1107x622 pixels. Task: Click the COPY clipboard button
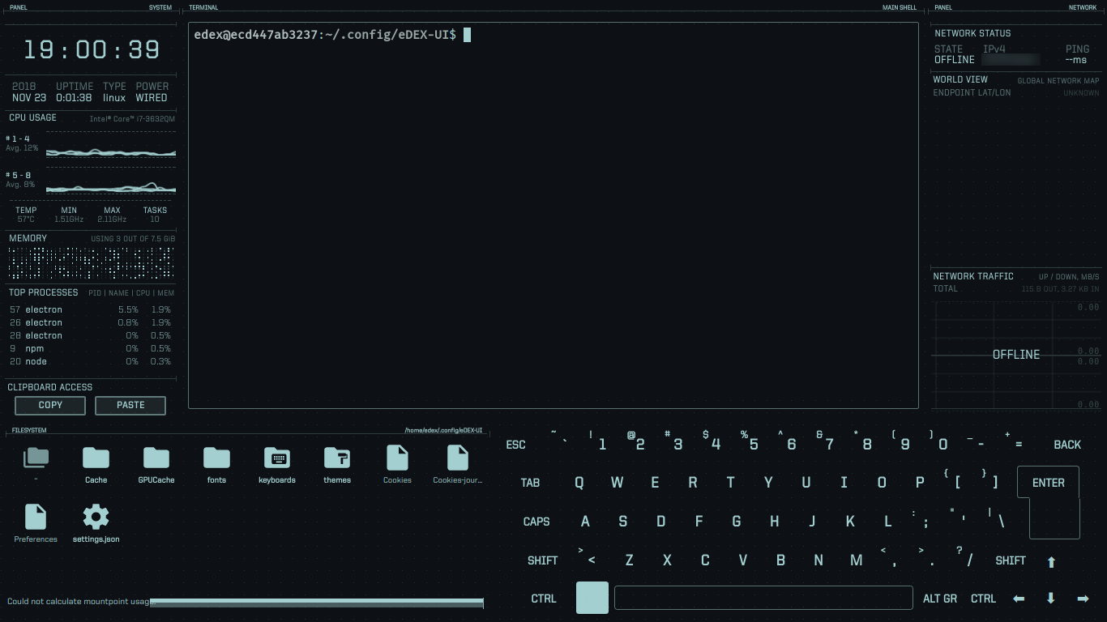(50, 405)
